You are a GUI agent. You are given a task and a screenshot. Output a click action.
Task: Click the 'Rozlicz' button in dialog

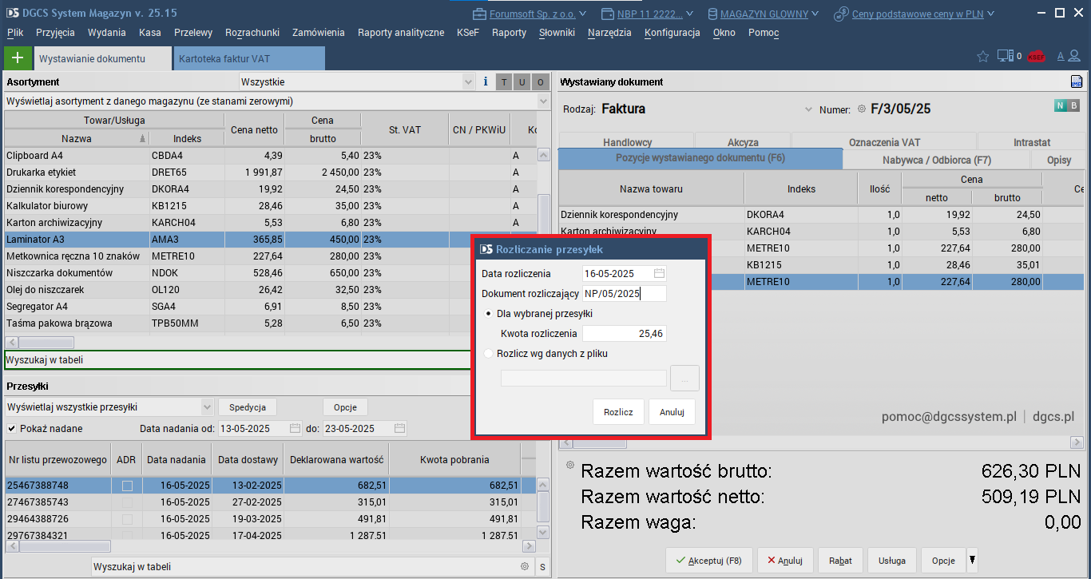coord(618,412)
